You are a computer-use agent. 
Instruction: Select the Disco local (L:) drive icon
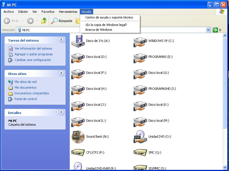point(78,122)
